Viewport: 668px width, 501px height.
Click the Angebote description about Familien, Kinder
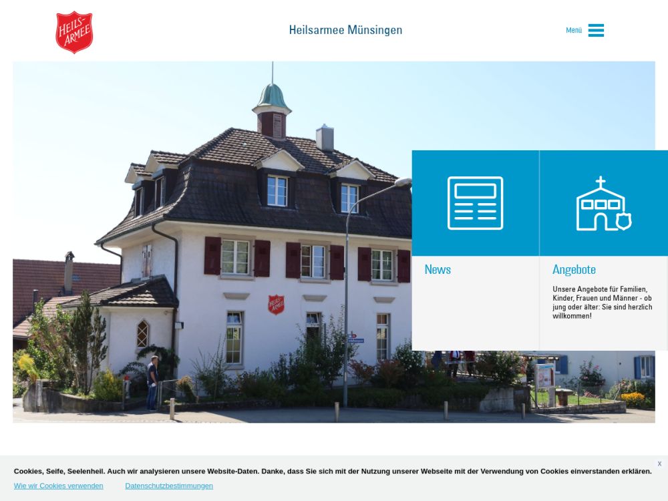(x=602, y=303)
